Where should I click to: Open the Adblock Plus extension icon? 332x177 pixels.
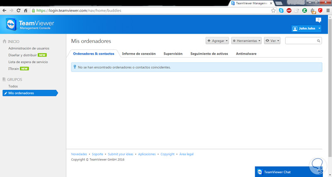[289, 11]
